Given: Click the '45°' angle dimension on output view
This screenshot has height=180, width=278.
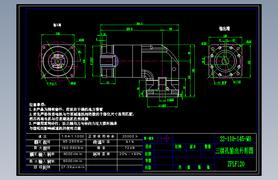Looking at the screenshot, I should pos(234,40).
